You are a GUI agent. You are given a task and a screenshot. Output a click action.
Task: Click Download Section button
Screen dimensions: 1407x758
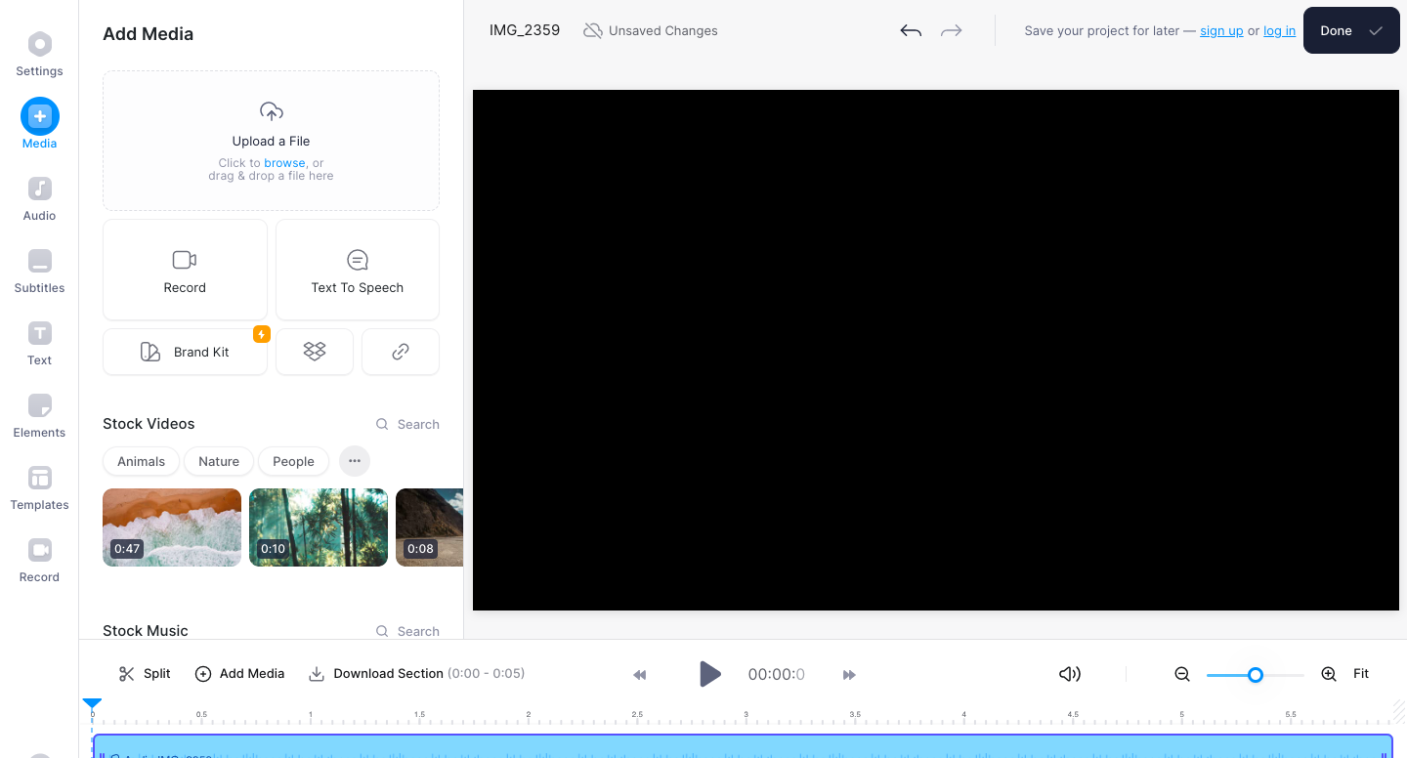point(417,674)
